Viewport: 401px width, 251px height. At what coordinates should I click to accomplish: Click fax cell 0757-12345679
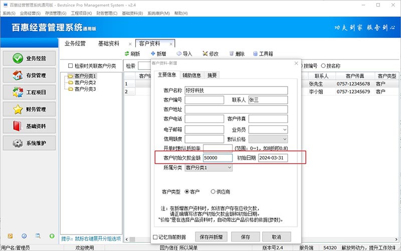355,91
